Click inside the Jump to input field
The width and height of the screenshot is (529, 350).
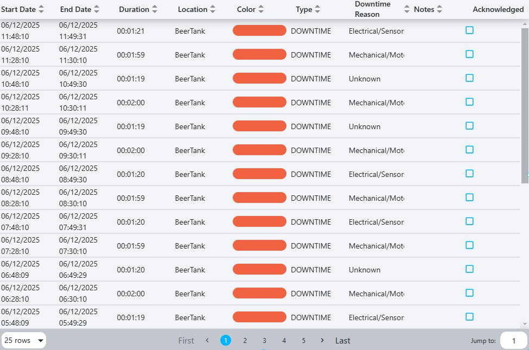[x=513, y=340]
